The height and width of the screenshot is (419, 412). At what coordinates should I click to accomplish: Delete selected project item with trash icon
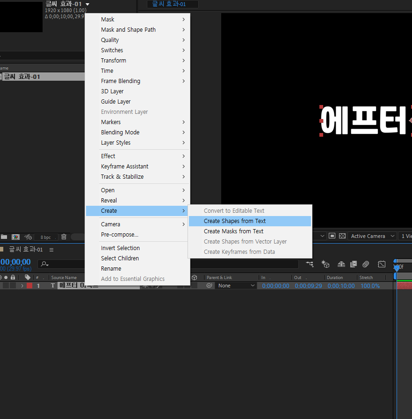coord(64,237)
